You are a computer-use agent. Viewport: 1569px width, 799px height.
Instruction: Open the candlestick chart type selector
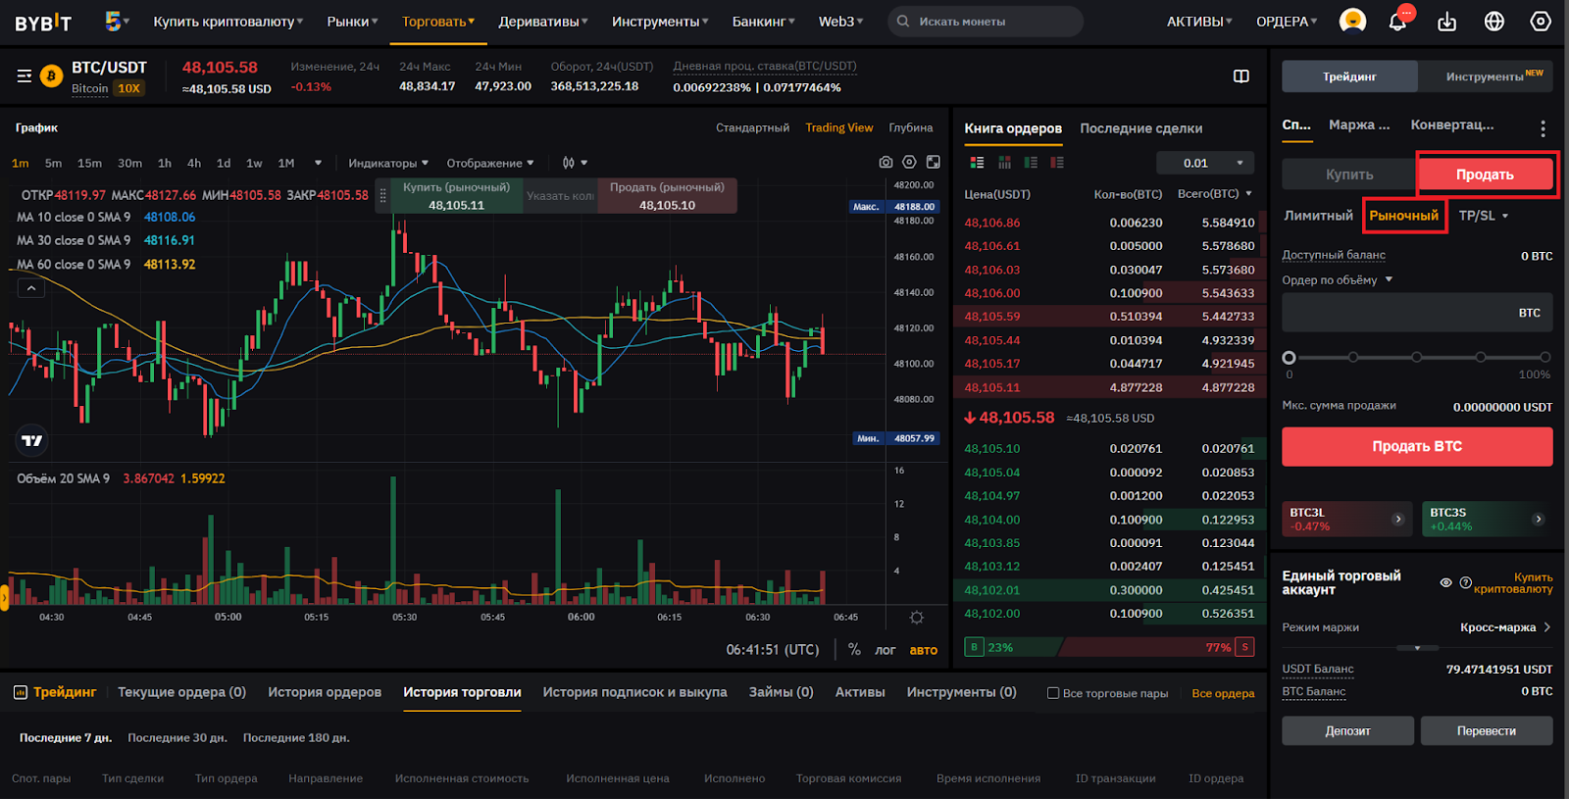coord(575,163)
